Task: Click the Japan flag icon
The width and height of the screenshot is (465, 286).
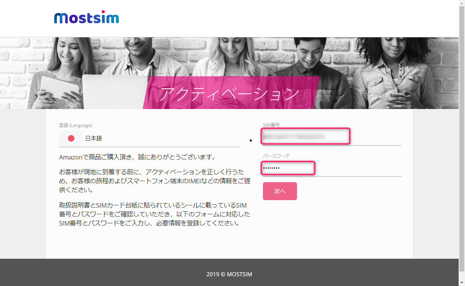Action: coord(71,139)
